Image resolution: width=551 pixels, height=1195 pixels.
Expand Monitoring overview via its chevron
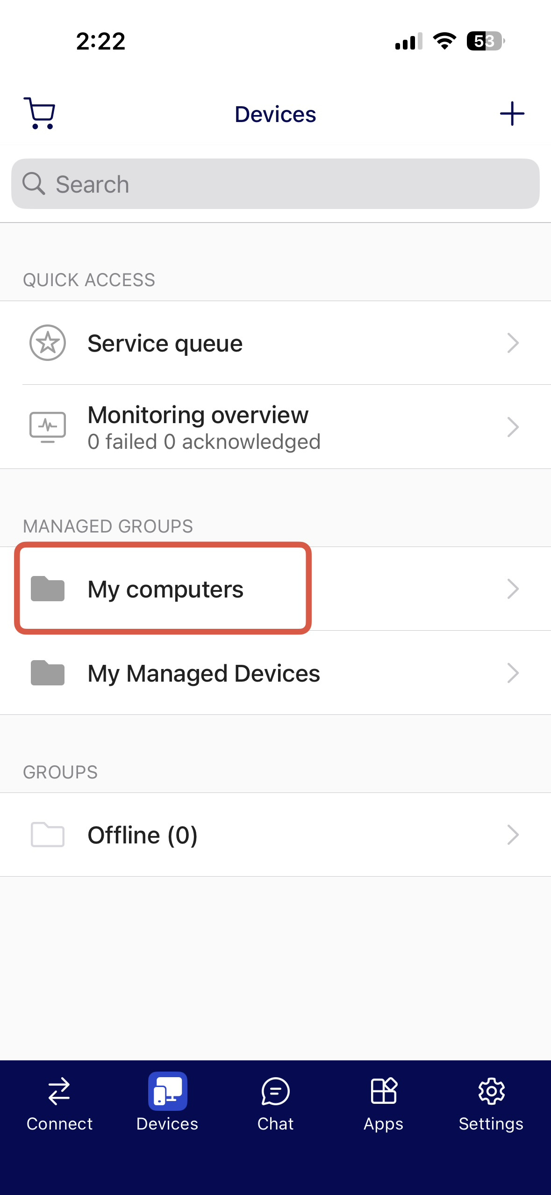pyautogui.click(x=513, y=427)
